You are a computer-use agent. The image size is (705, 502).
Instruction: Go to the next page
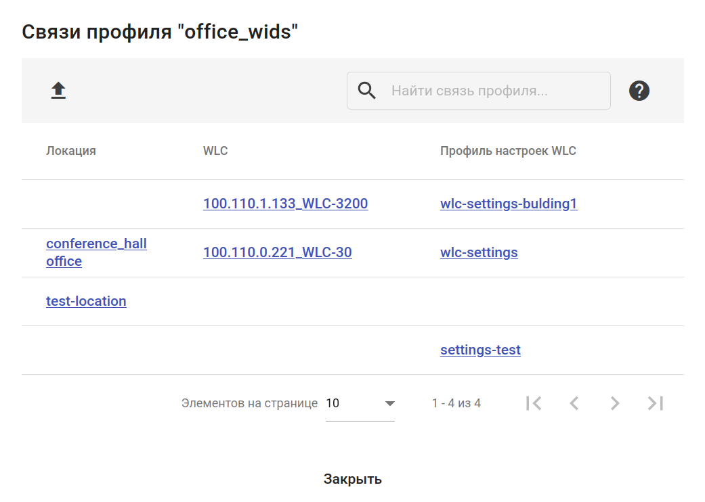[615, 403]
